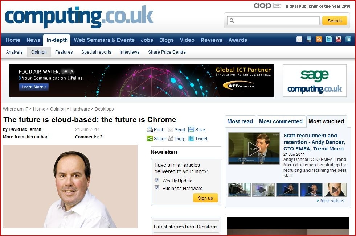Play the Andy Dancer recruitment video
Screen dimensions: 356x236
pyautogui.click(x=254, y=149)
